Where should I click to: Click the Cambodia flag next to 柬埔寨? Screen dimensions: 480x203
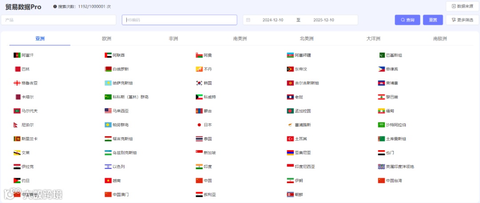coord(381,83)
